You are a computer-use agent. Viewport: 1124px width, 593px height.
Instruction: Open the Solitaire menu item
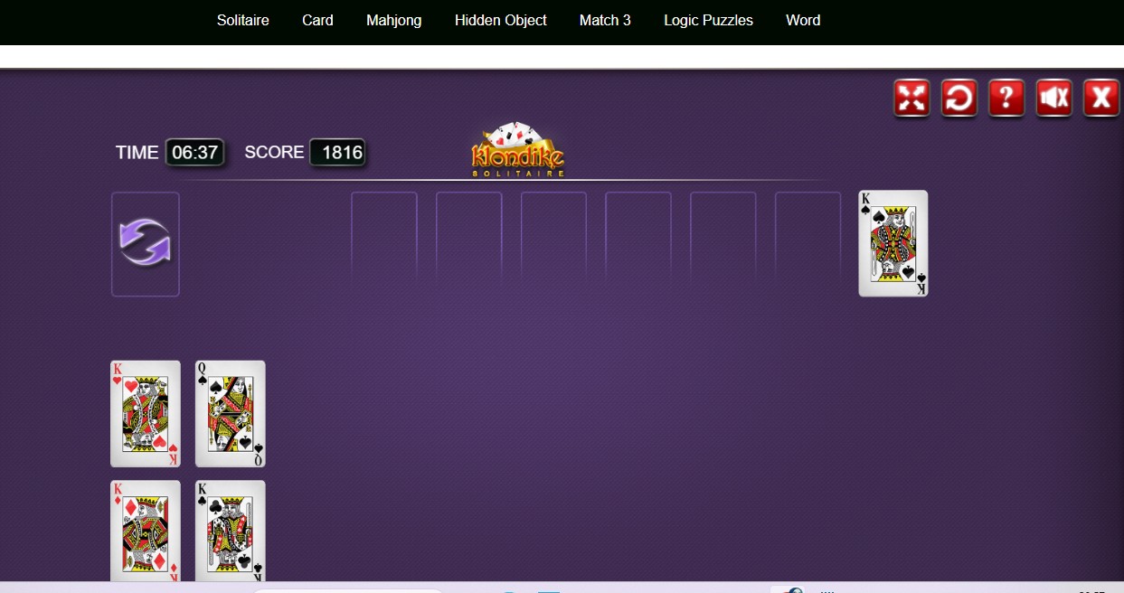pos(243,20)
